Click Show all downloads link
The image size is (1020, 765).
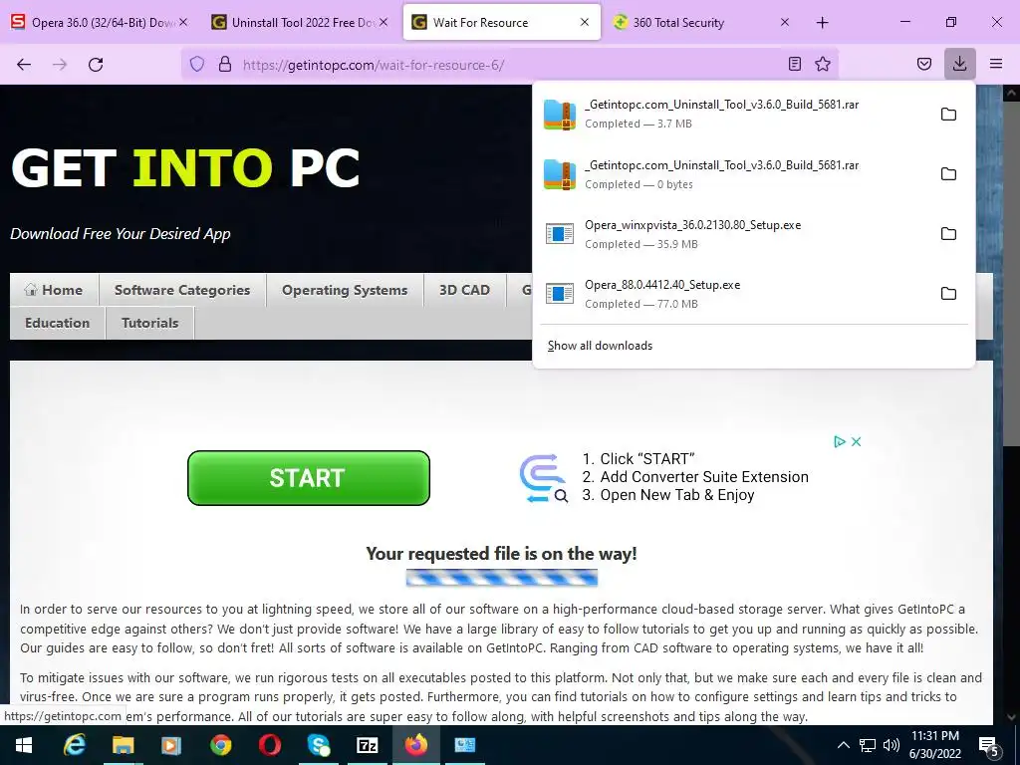pyautogui.click(x=600, y=346)
